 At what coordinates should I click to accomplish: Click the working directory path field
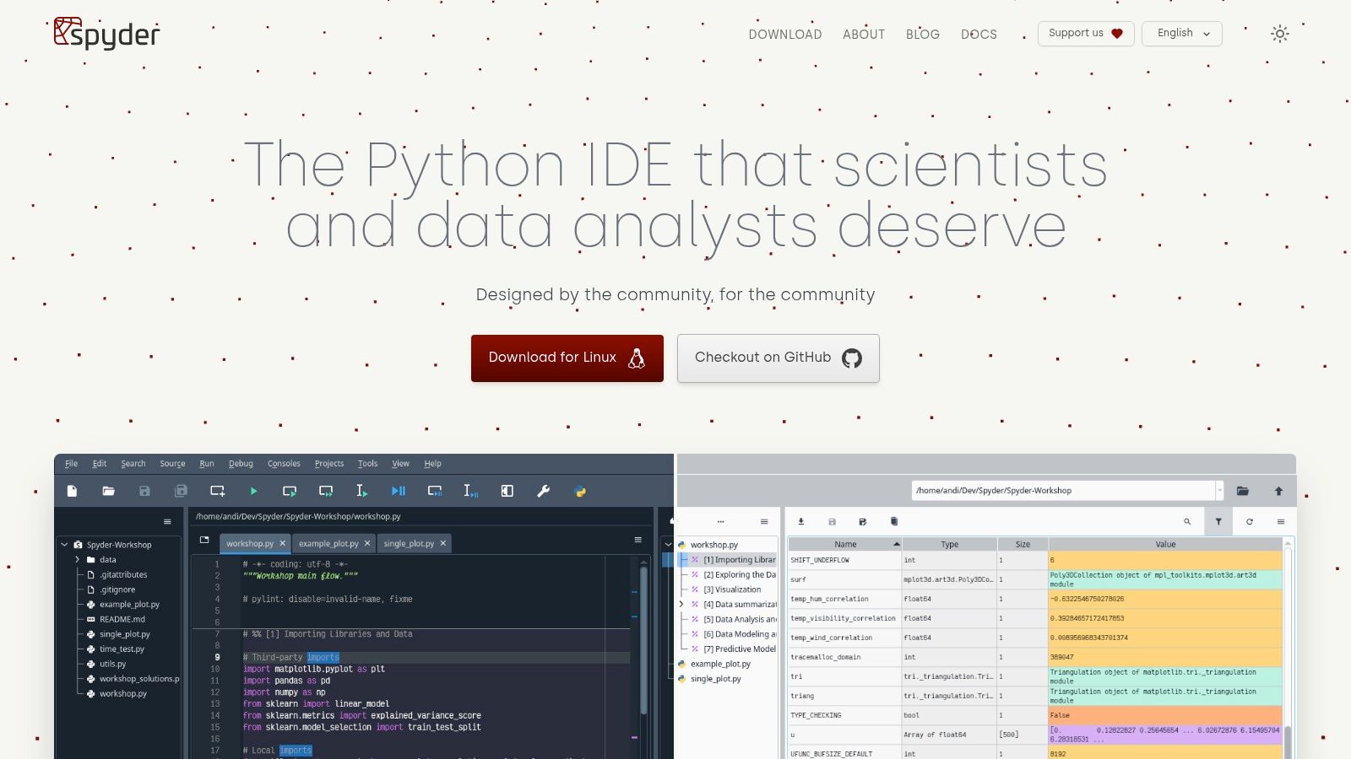pos(1066,490)
